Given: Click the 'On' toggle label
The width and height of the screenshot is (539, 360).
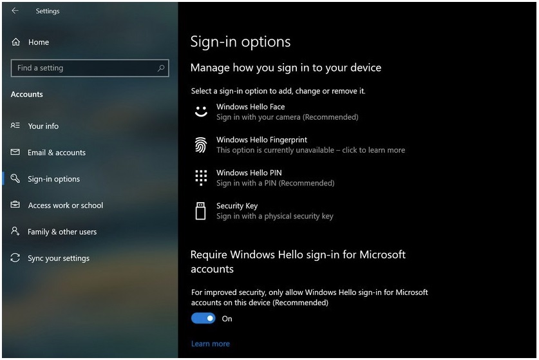Looking at the screenshot, I should pos(227,319).
